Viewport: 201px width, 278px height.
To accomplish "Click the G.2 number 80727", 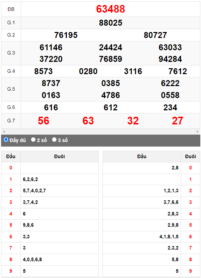I will [x=155, y=35].
